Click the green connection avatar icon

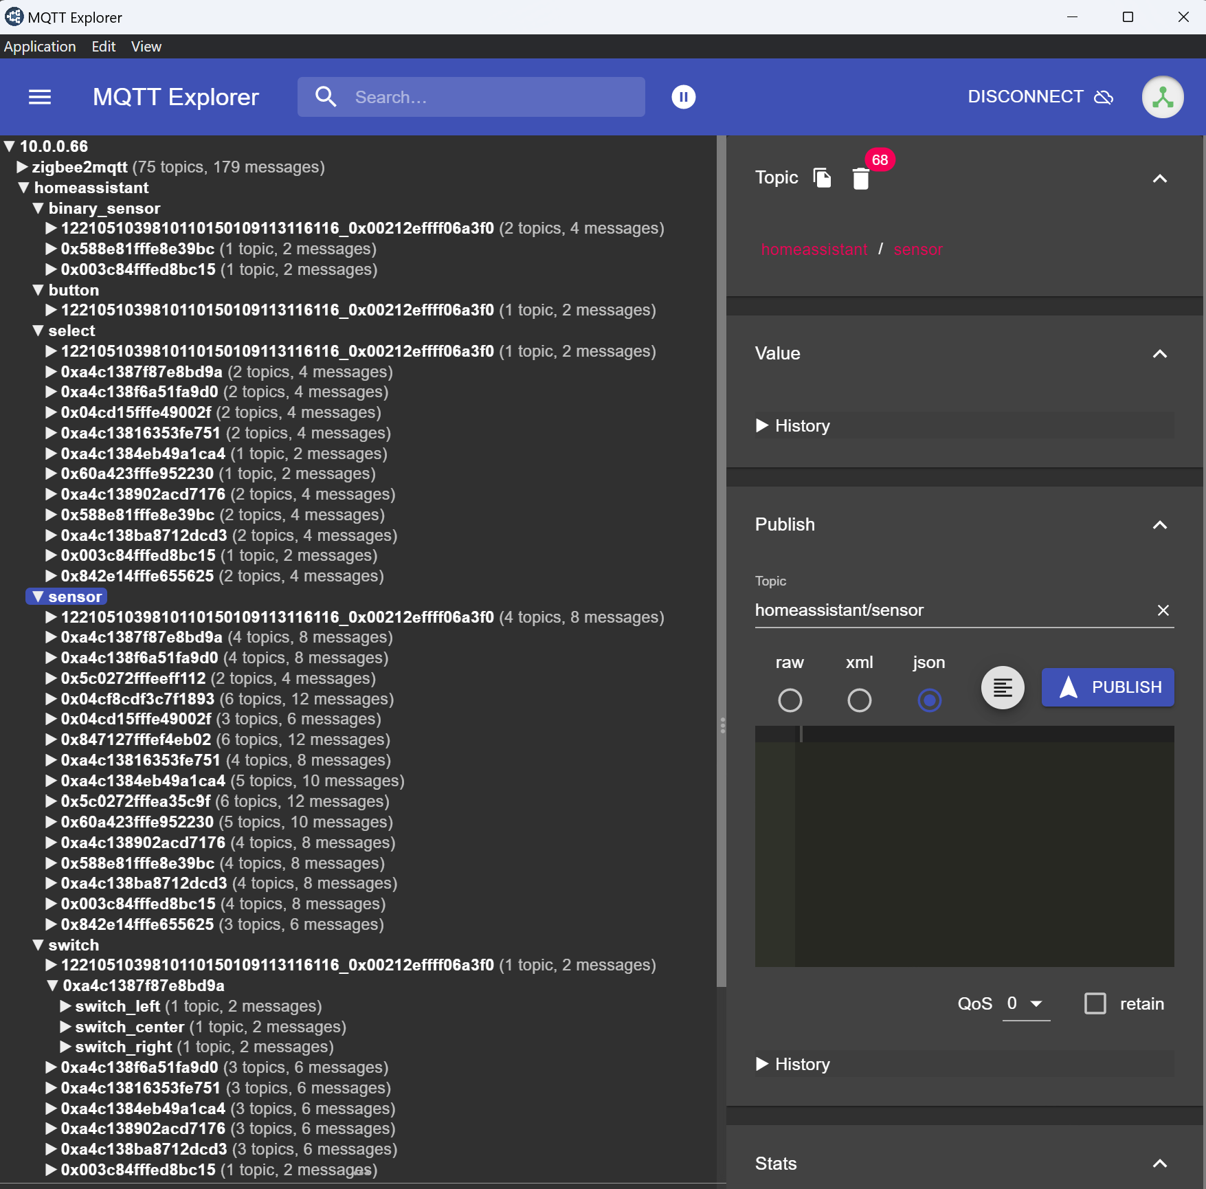[1162, 97]
